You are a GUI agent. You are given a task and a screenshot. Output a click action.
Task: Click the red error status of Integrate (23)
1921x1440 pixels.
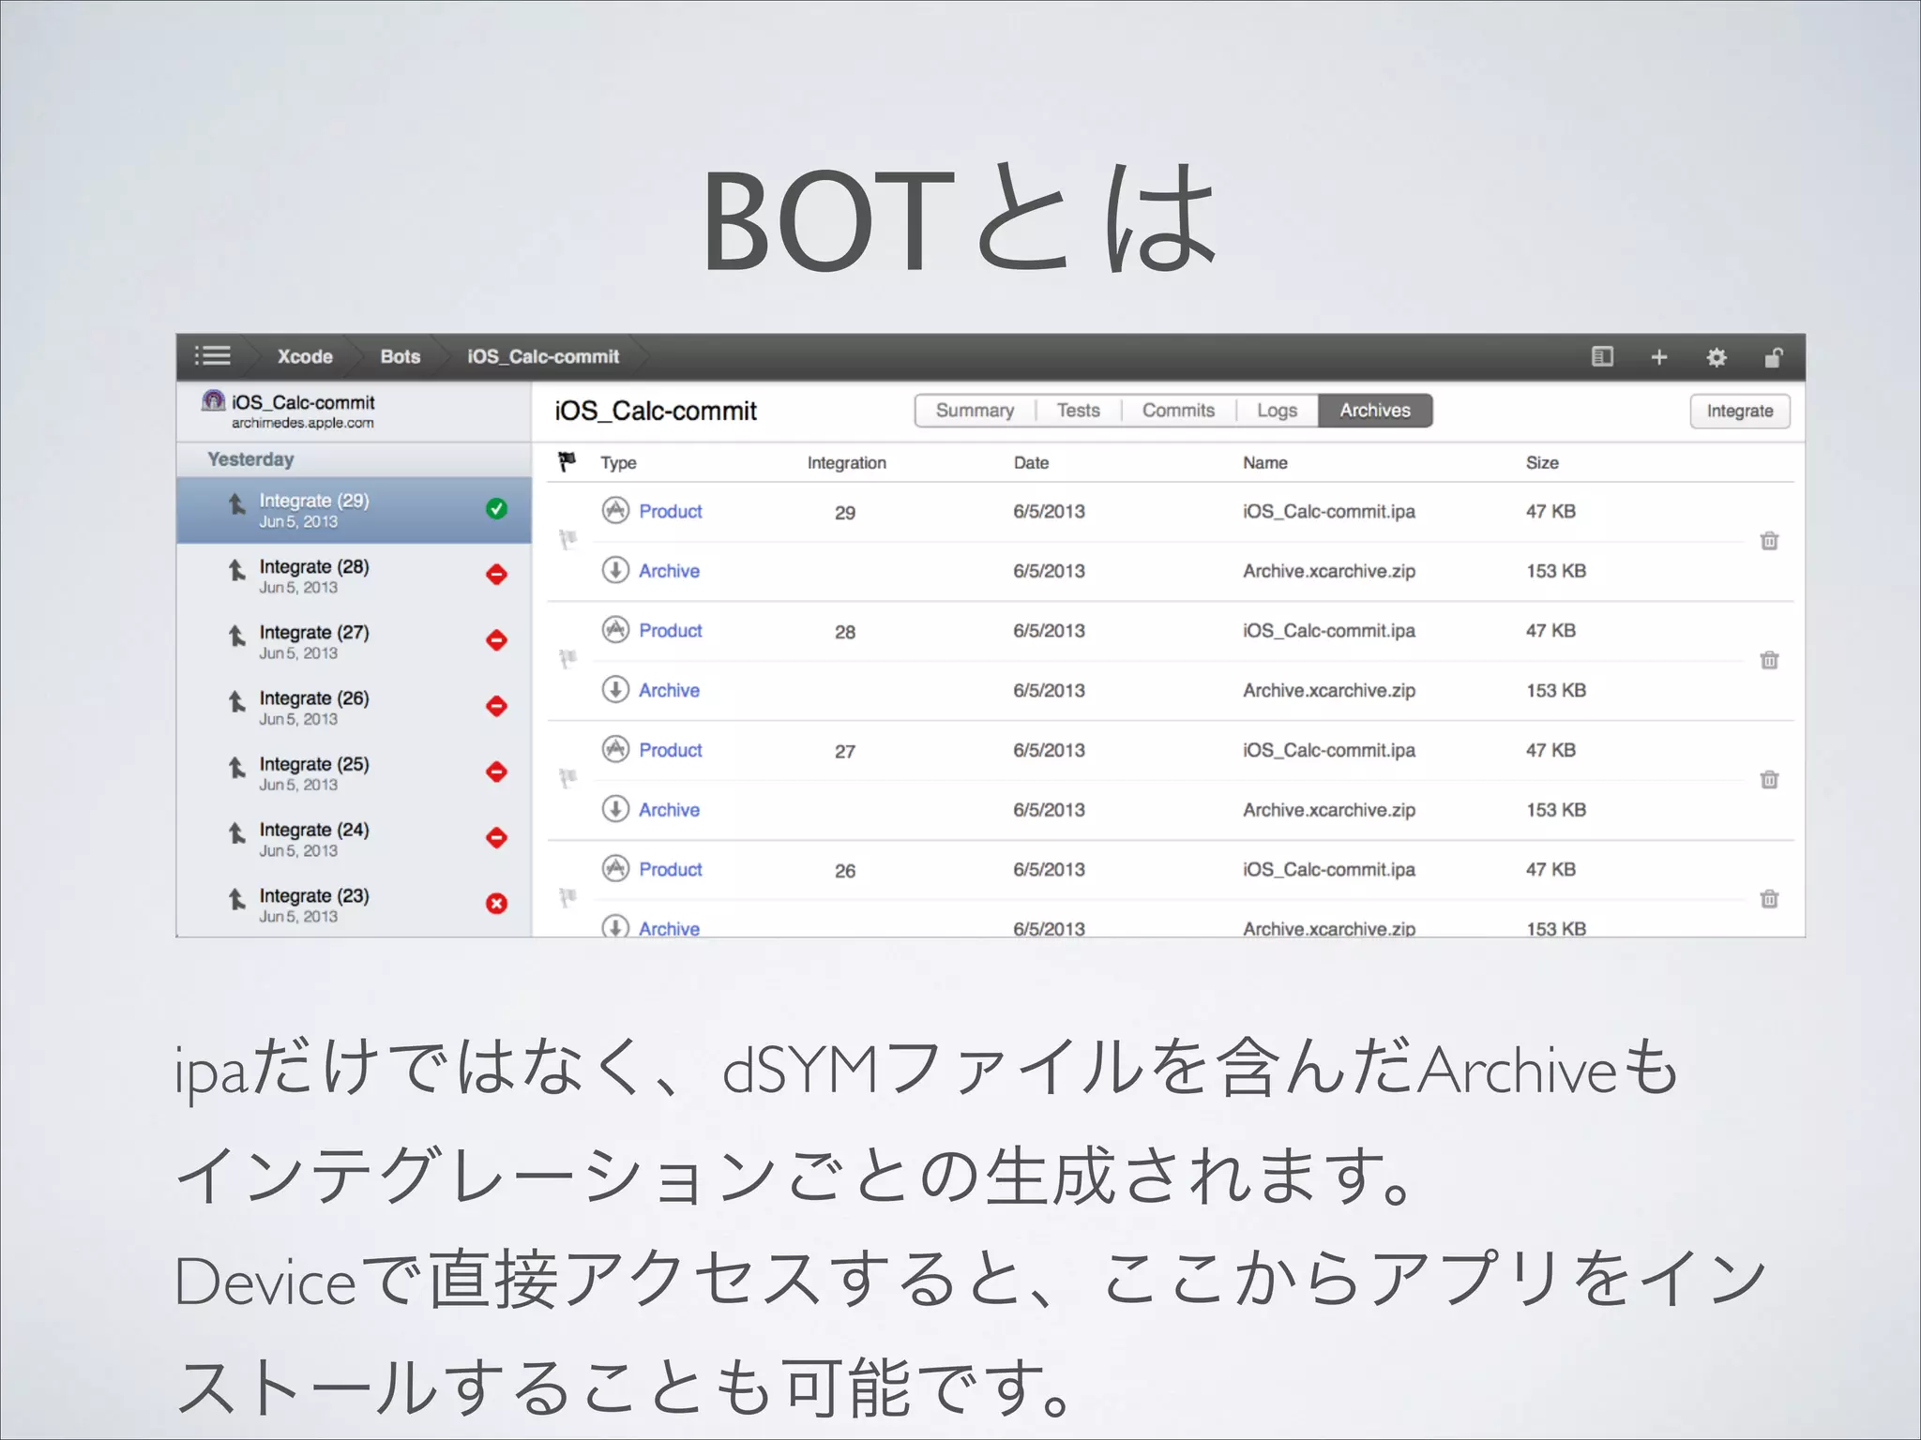coord(496,904)
